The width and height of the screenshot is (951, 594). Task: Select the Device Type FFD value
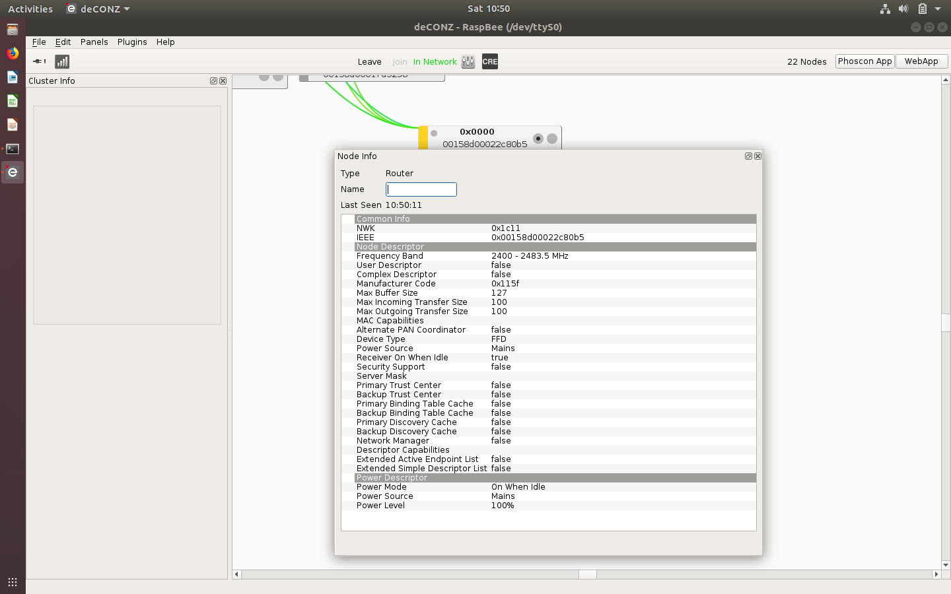point(499,339)
